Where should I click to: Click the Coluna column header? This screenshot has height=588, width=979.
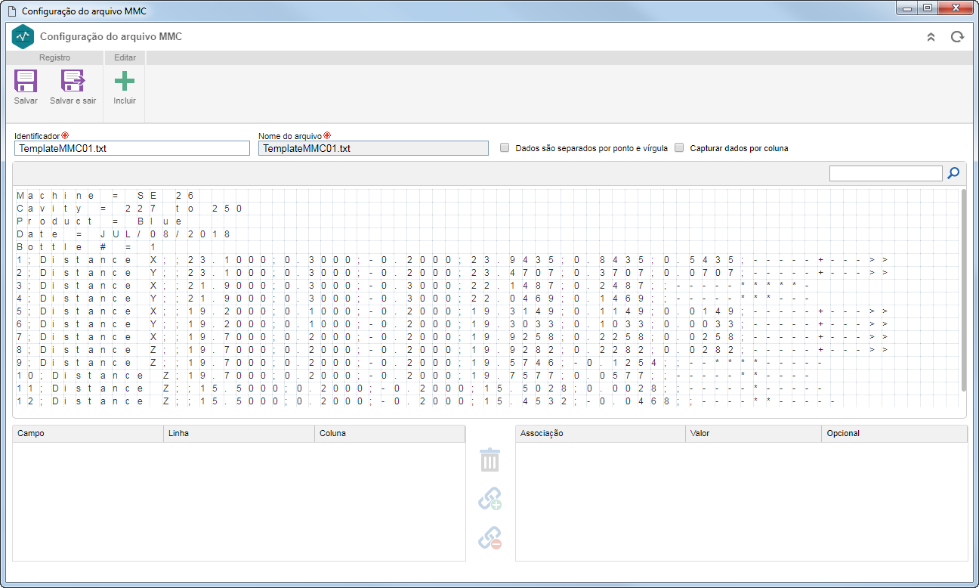click(x=390, y=434)
